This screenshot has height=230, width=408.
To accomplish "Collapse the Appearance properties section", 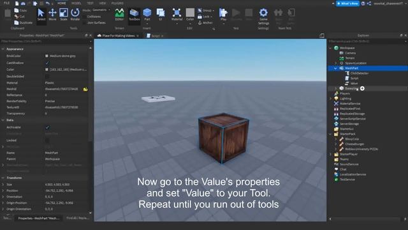I will [3, 49].
